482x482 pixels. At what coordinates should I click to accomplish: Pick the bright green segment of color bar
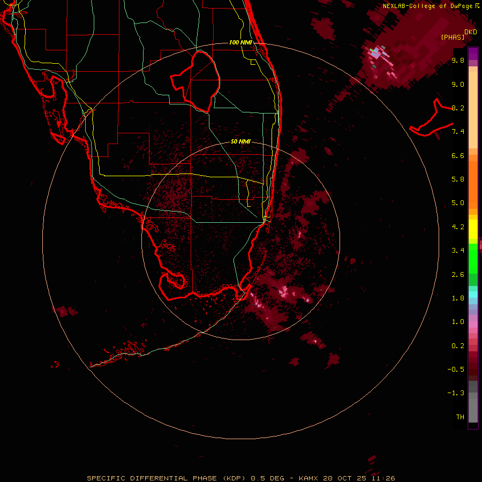[x=473, y=258]
